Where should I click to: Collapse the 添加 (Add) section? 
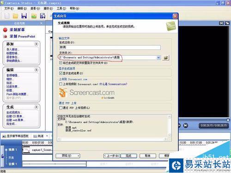(36, 44)
